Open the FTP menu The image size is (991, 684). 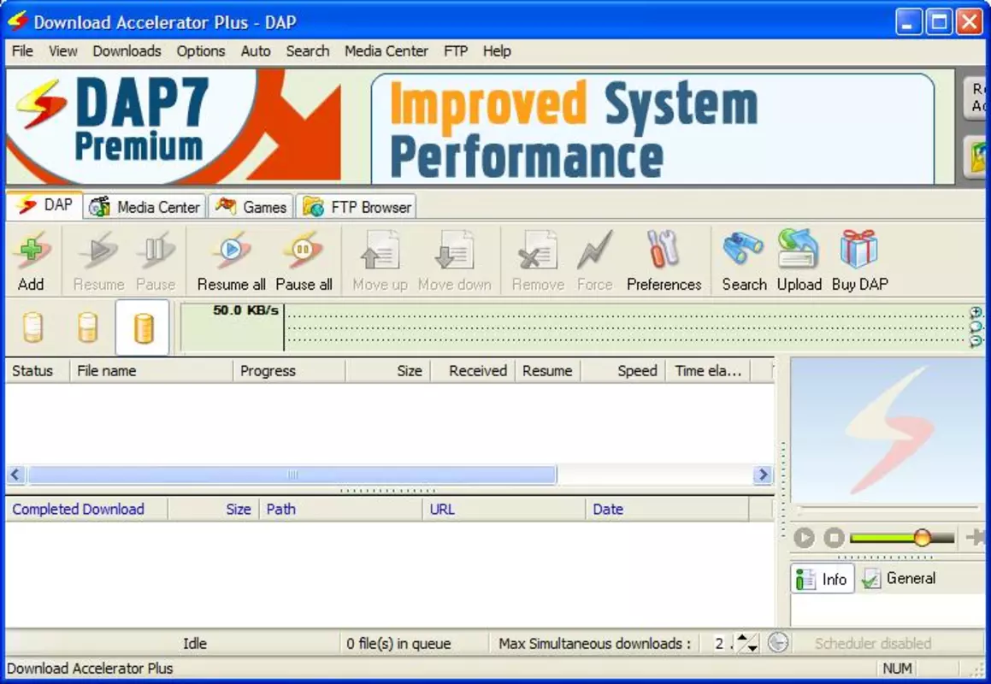[456, 51]
